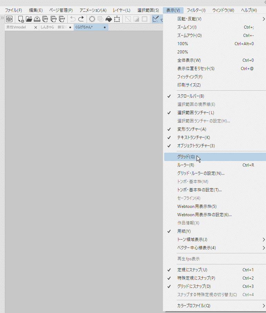Click Show selection border icon
The width and height of the screenshot is (266, 313).
pyautogui.click(x=145, y=19)
